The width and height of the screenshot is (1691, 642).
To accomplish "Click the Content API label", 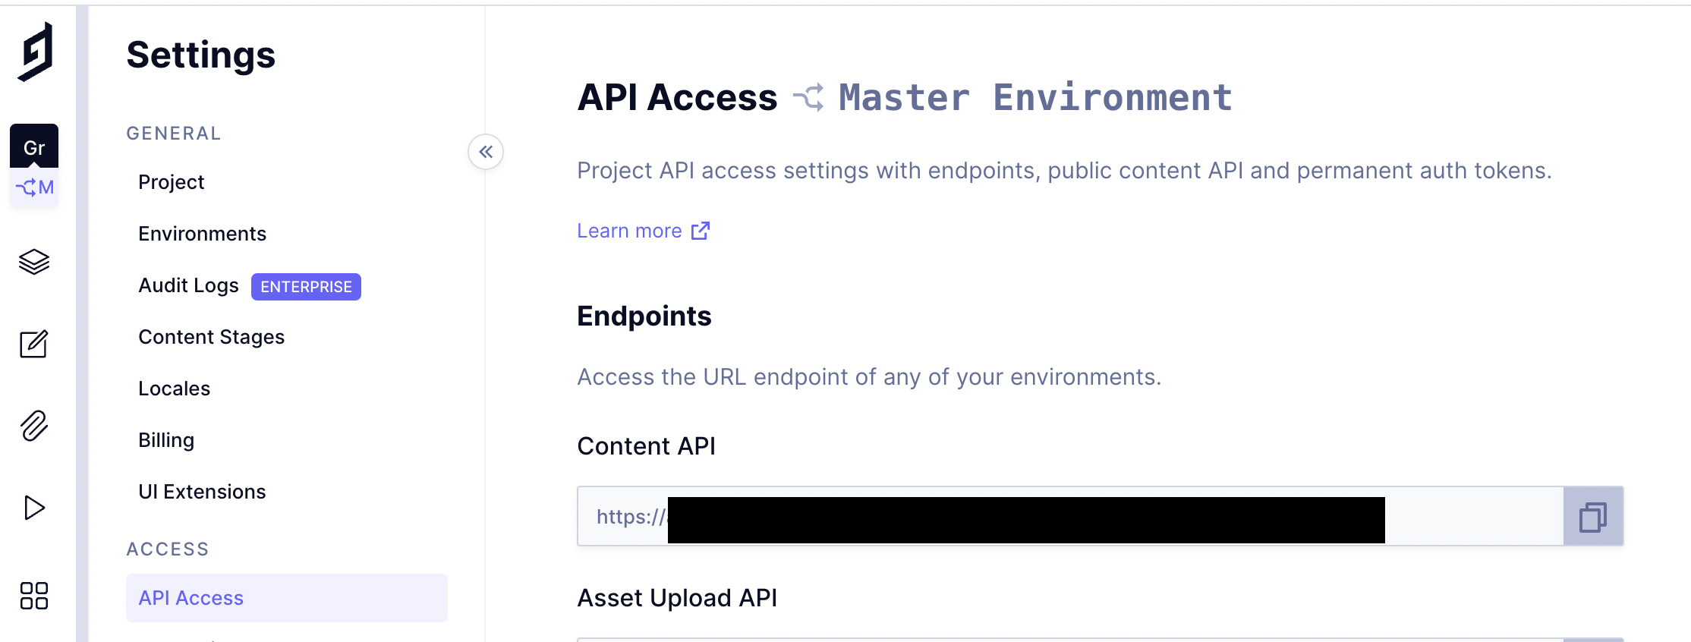I will [x=647, y=446].
